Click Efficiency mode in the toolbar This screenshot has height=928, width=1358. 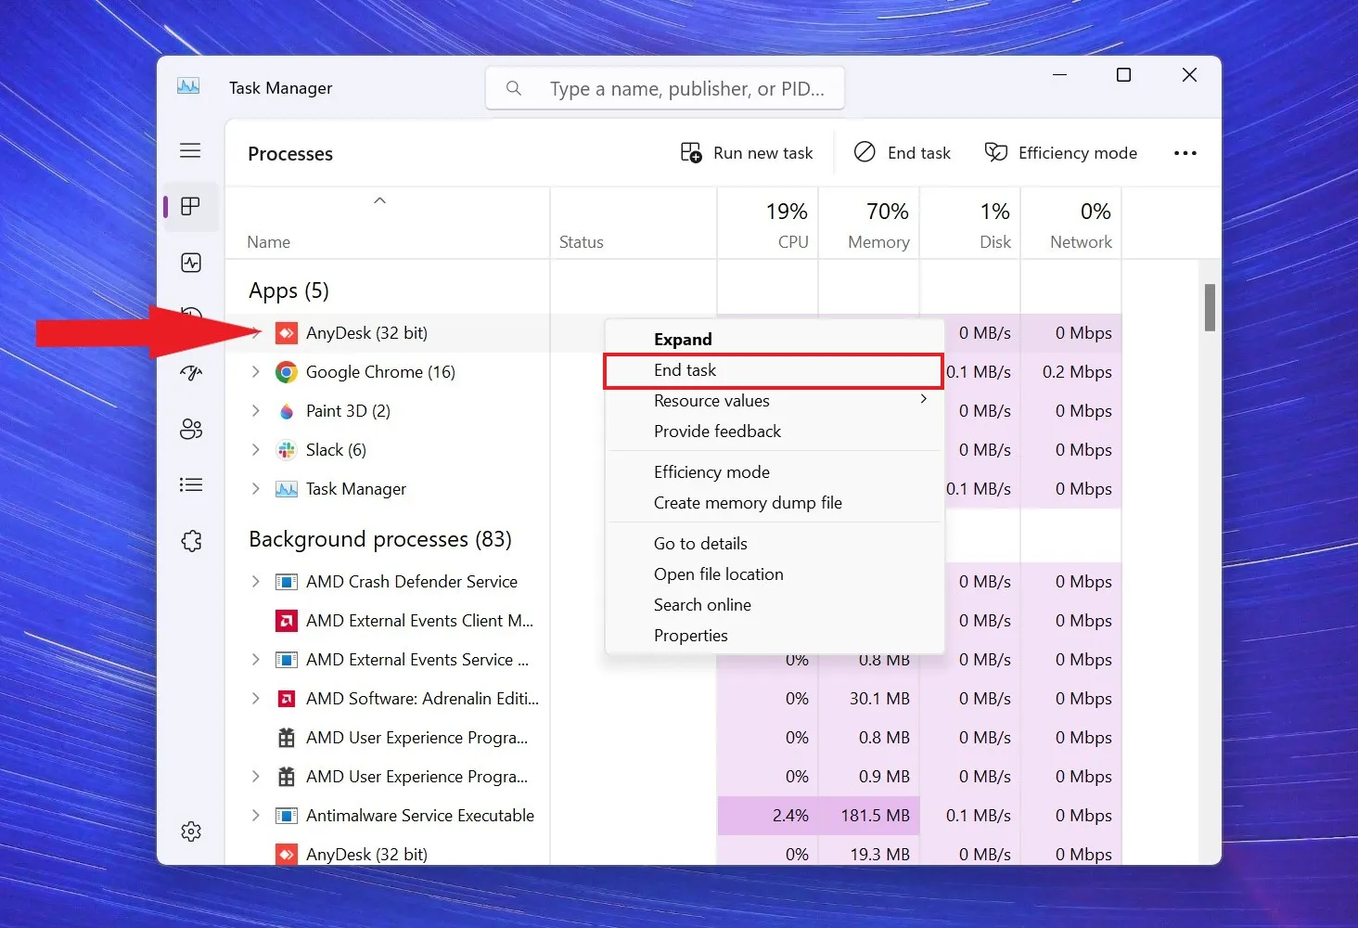click(1060, 153)
